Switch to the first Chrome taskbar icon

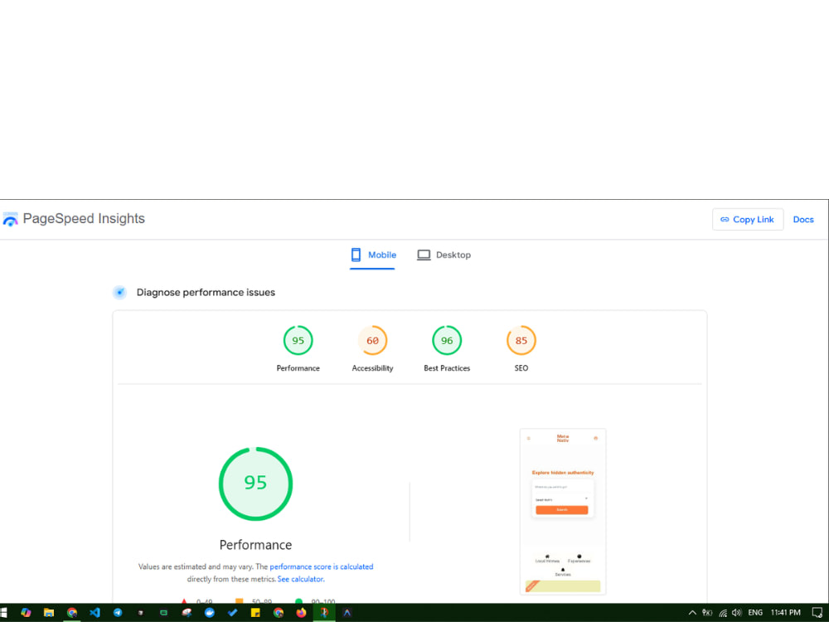pyautogui.click(x=72, y=613)
